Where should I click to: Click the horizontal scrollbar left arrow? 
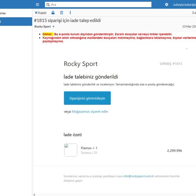[34, 195]
